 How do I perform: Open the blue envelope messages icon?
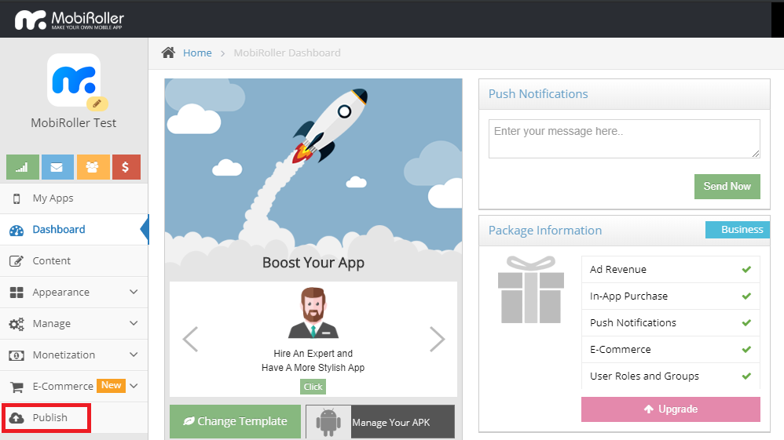57,167
